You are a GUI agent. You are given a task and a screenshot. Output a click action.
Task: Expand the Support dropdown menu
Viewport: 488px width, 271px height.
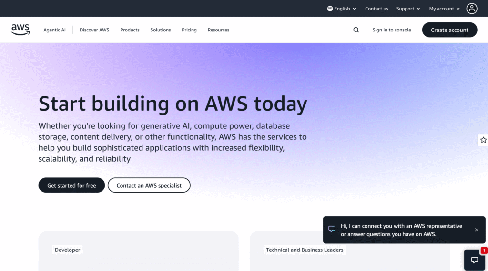click(408, 9)
